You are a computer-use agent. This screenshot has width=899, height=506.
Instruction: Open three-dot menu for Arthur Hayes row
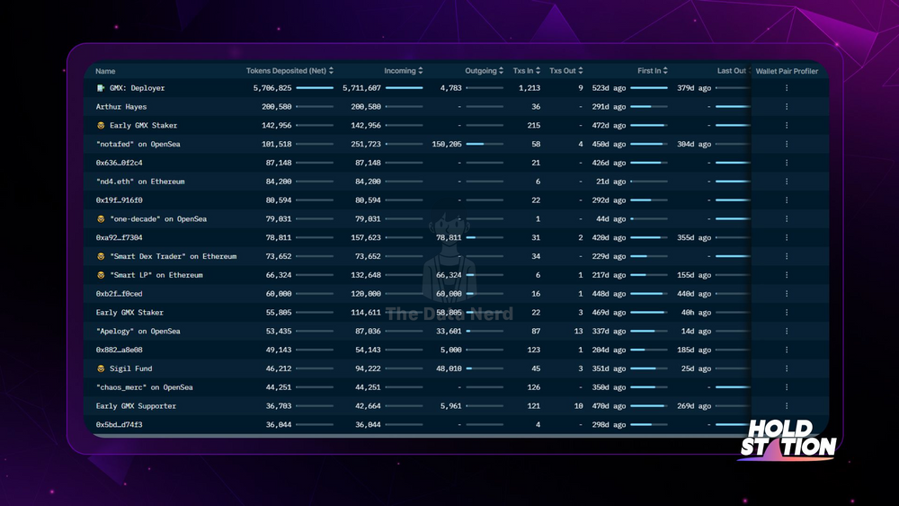pyautogui.click(x=787, y=107)
